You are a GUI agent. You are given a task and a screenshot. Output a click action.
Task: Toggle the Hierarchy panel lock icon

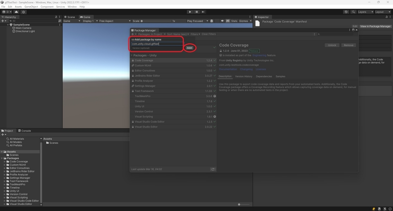(x=56, y=17)
